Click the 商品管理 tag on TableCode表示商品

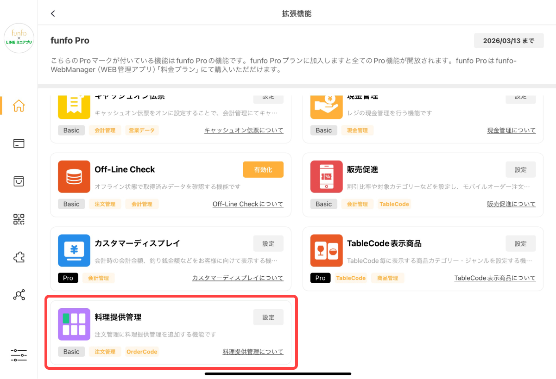(388, 278)
